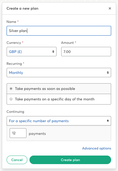Screen dimensions: 118x171
Task: Click 'Take payments on a specific day' label text
Action: point(55,99)
